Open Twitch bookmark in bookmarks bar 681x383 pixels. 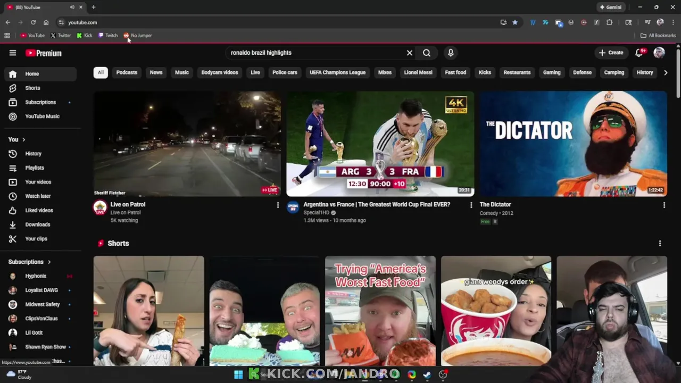pos(108,36)
